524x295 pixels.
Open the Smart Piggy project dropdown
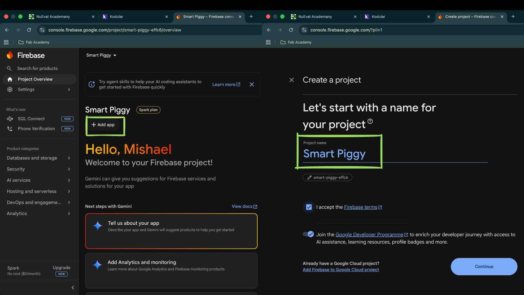(x=101, y=55)
